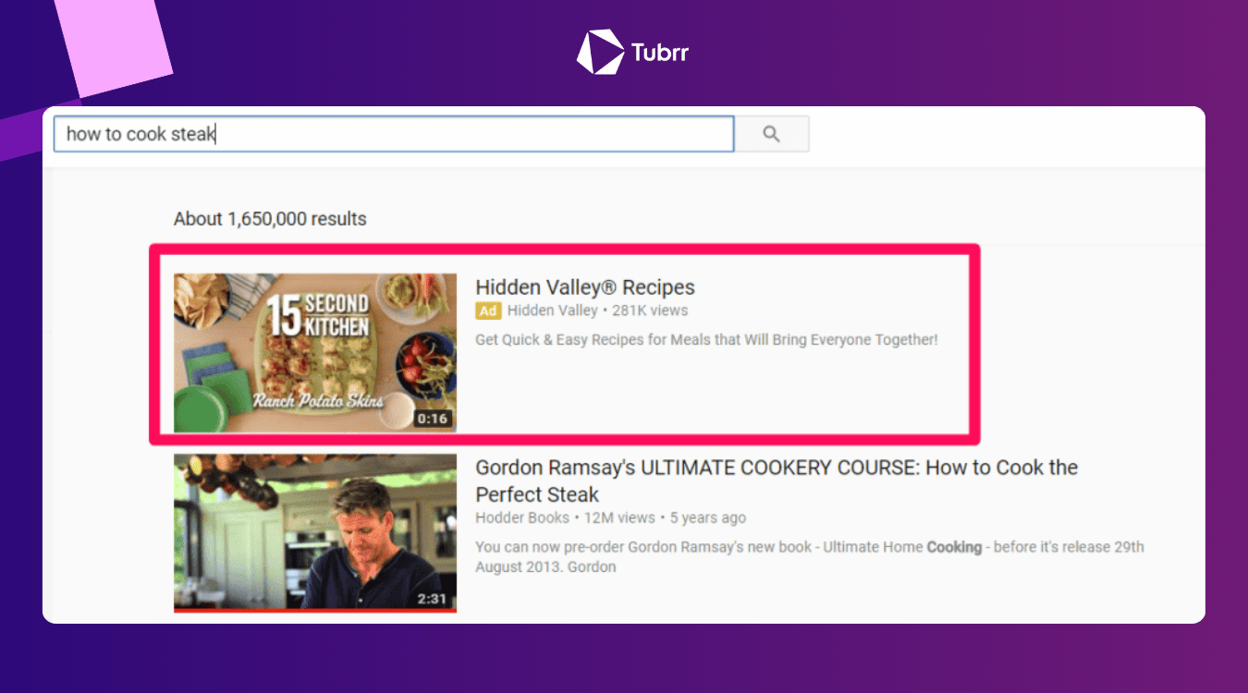
Task: Focus the 'how to cook steak' search box
Action: pyautogui.click(x=394, y=134)
